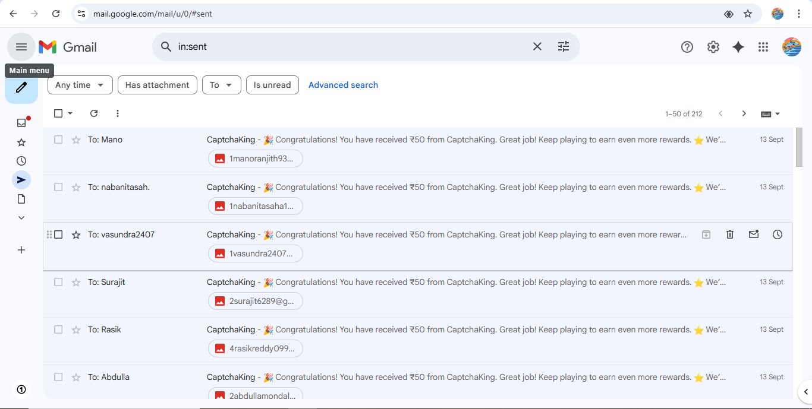Viewport: 812px width, 409px height.
Task: Expand the More labels chevron in sidebar
Action: click(x=21, y=218)
